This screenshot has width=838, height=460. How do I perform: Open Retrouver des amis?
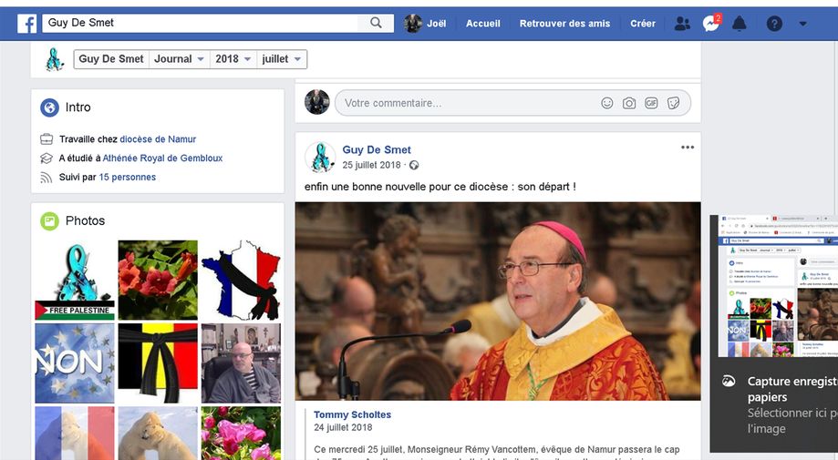point(565,24)
